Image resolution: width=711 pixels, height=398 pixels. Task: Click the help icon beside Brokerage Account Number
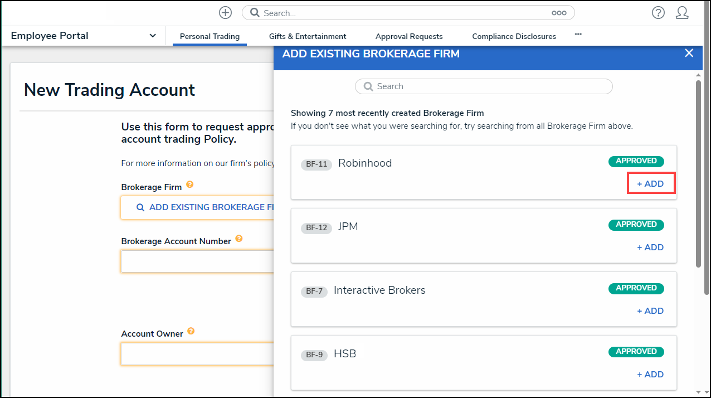coord(239,239)
